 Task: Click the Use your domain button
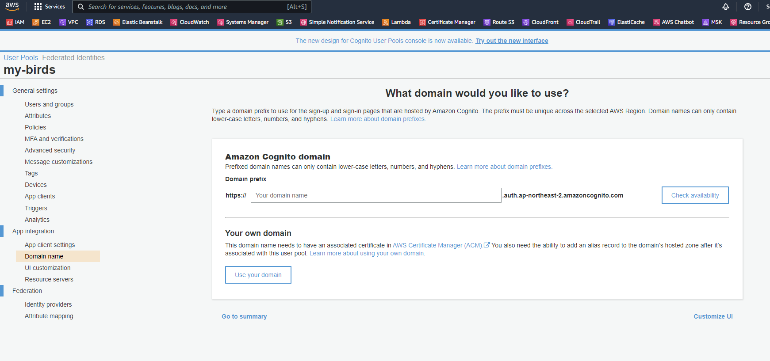pyautogui.click(x=258, y=275)
